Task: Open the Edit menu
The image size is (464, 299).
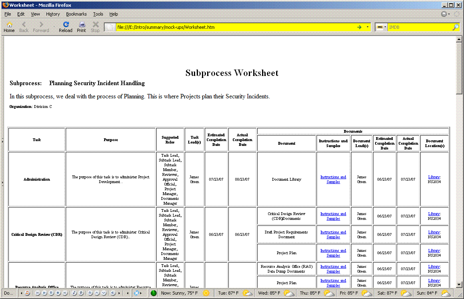Action: [21, 14]
